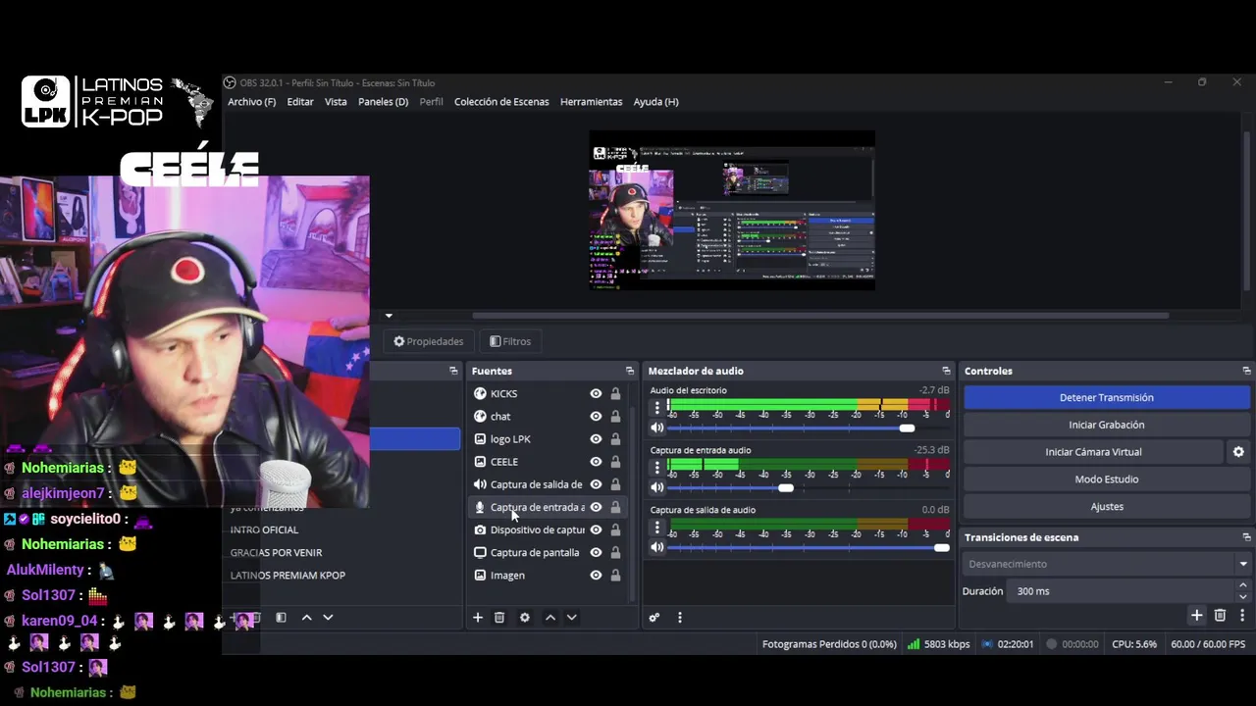Click Iniciar Grabación button
The image size is (1256, 706).
point(1107,425)
